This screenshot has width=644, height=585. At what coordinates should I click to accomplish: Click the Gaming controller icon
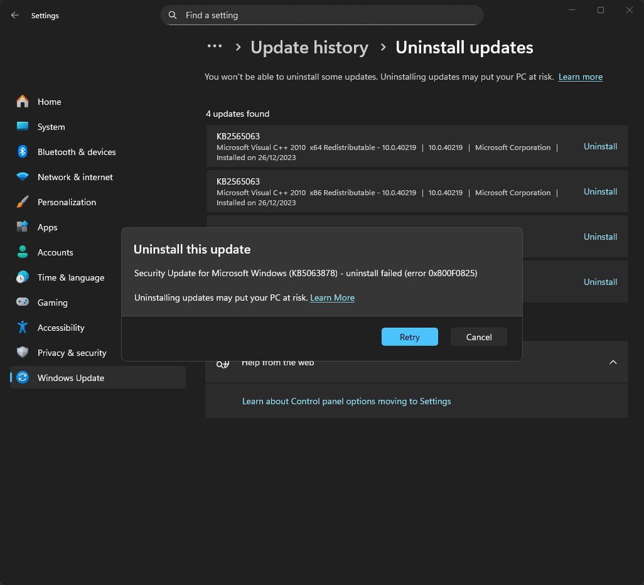[23, 303]
